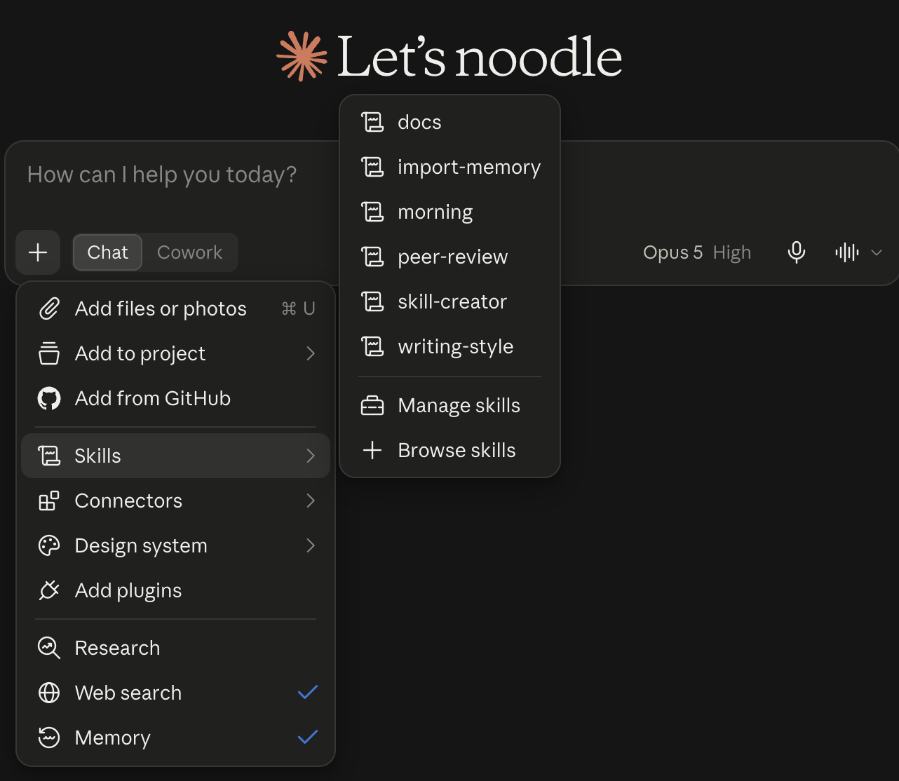Click the Research label
Image resolution: width=899 pixels, height=781 pixels.
(117, 648)
